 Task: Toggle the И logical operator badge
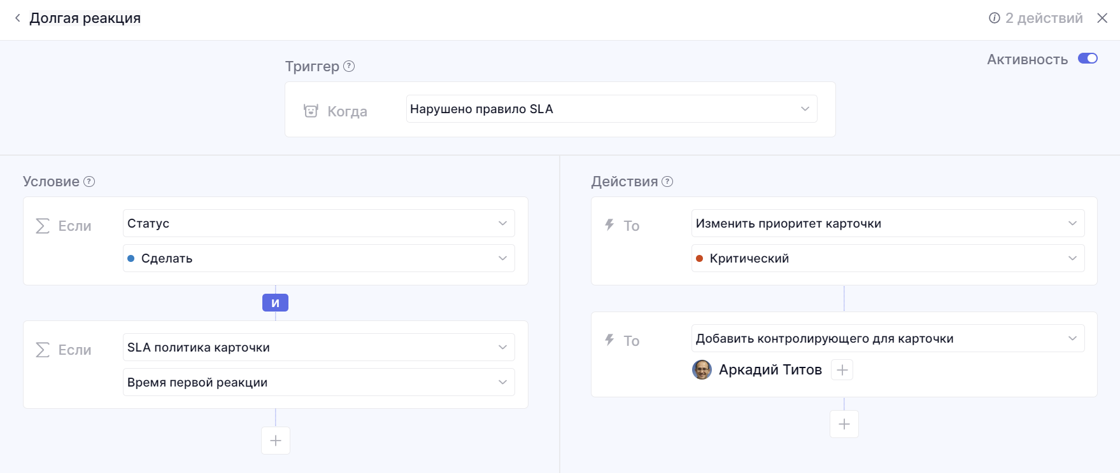[275, 303]
